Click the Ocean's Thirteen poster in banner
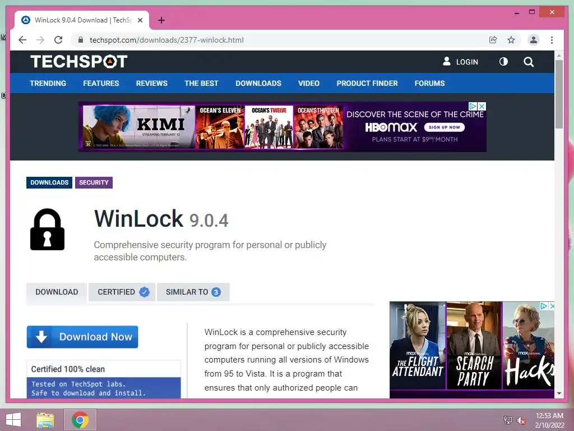574x431 pixels. [x=318, y=127]
